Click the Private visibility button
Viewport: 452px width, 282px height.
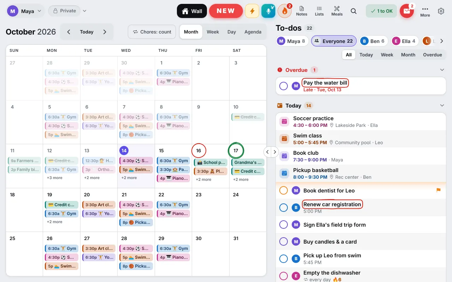(x=64, y=11)
